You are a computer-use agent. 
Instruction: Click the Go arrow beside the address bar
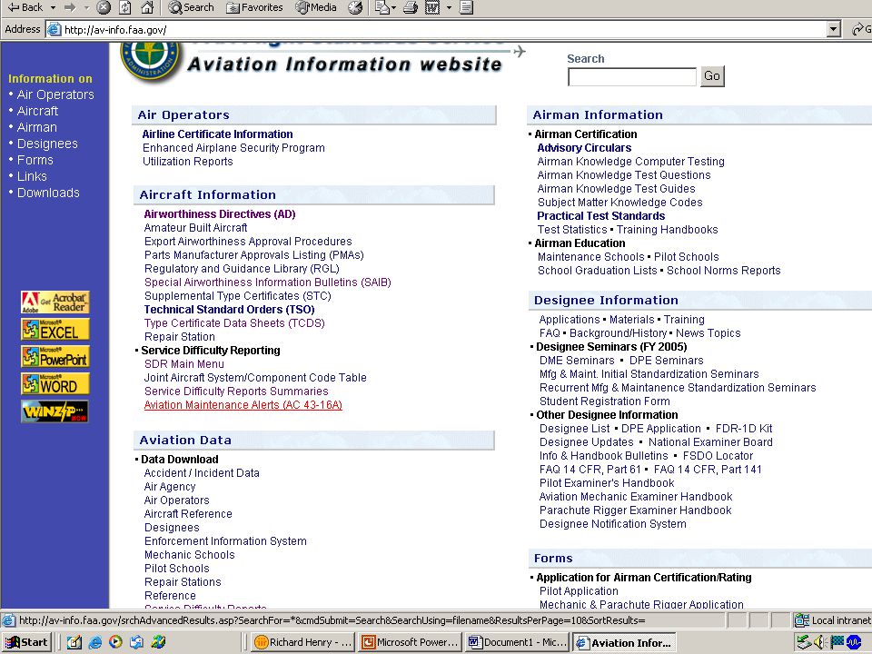tap(861, 29)
